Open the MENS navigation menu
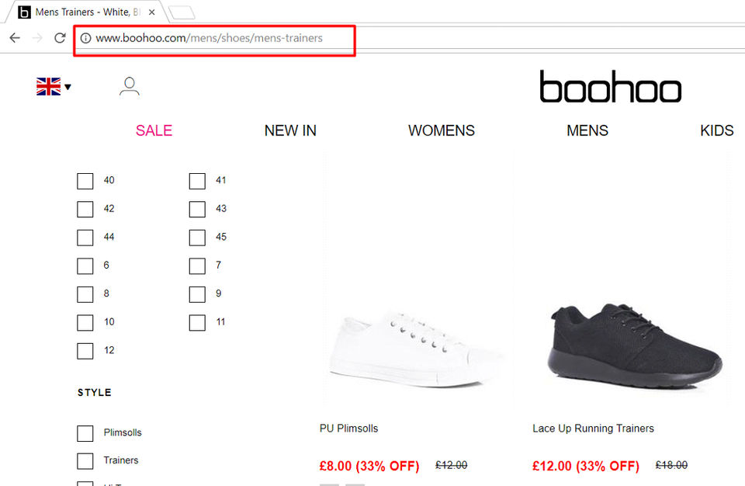The height and width of the screenshot is (486, 745). tap(587, 130)
